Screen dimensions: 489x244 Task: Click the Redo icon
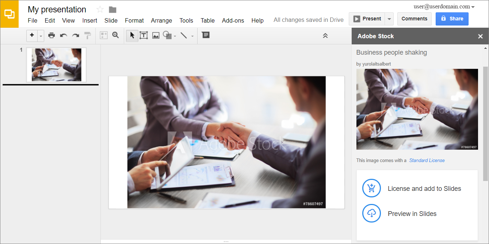[x=75, y=35]
